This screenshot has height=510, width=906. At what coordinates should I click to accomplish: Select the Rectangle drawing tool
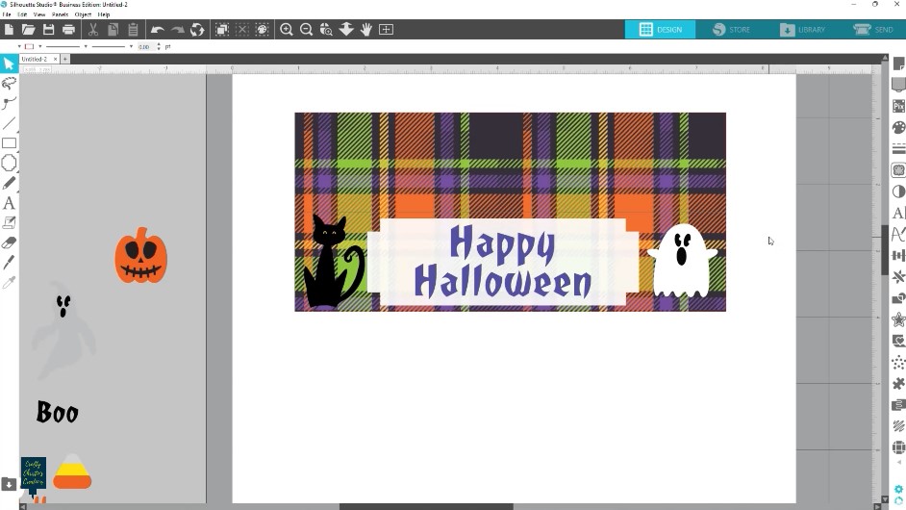[x=9, y=143]
